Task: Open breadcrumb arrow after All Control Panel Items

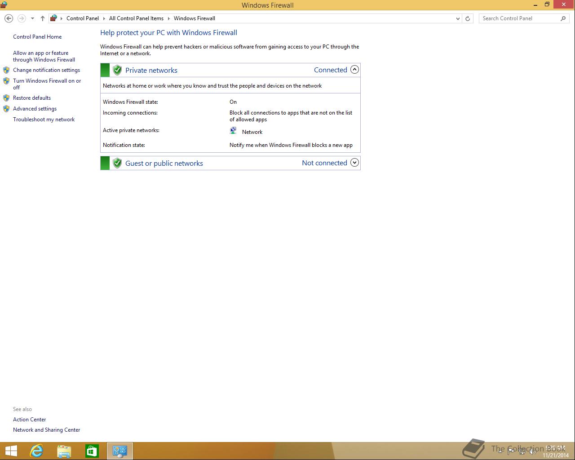Action: (x=169, y=18)
